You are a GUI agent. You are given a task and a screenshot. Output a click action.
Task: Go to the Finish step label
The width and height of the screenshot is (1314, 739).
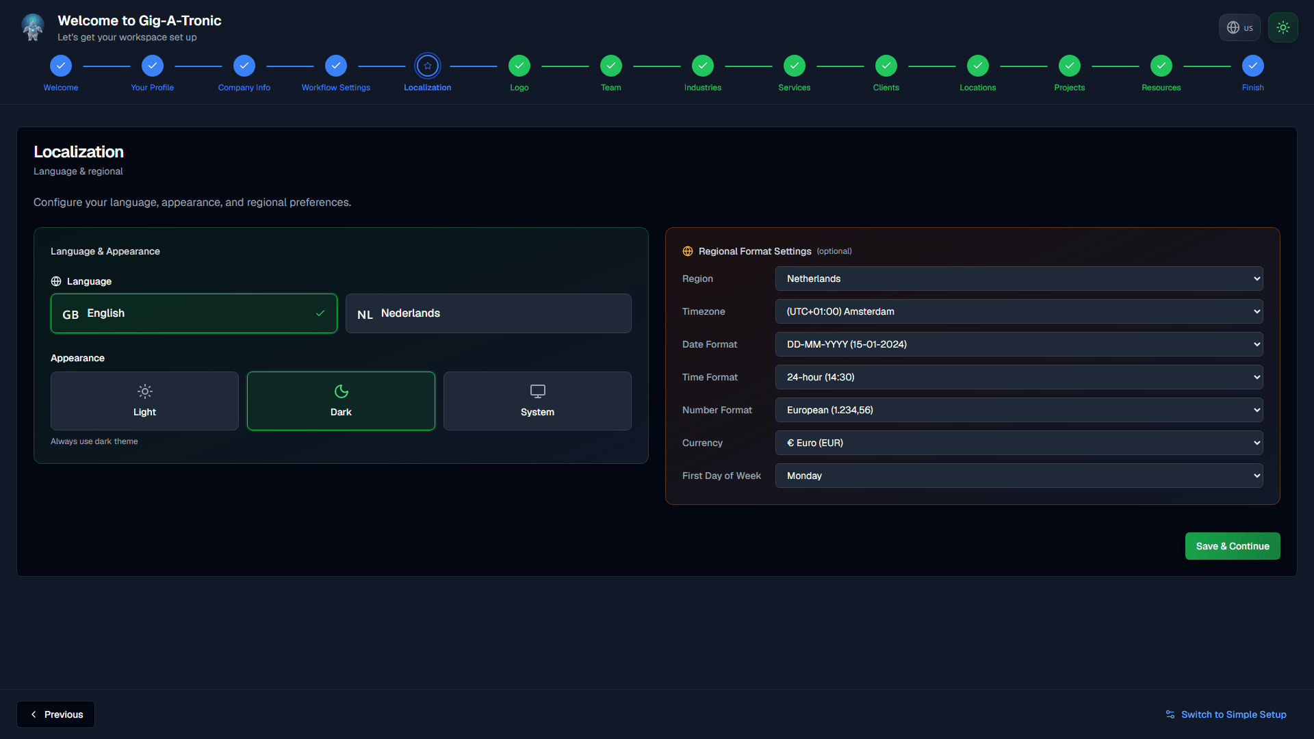click(x=1253, y=88)
